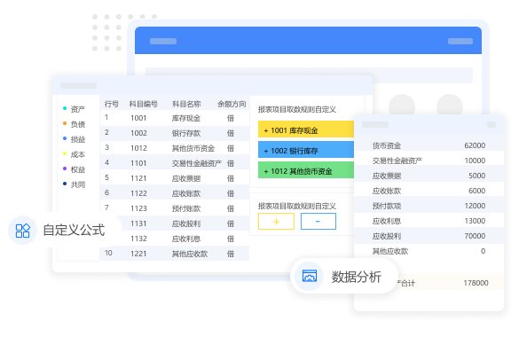Image resolution: width=511 pixels, height=337 pixels.
Task: Click the data analysis icon (数据分析)
Action: pyautogui.click(x=310, y=277)
